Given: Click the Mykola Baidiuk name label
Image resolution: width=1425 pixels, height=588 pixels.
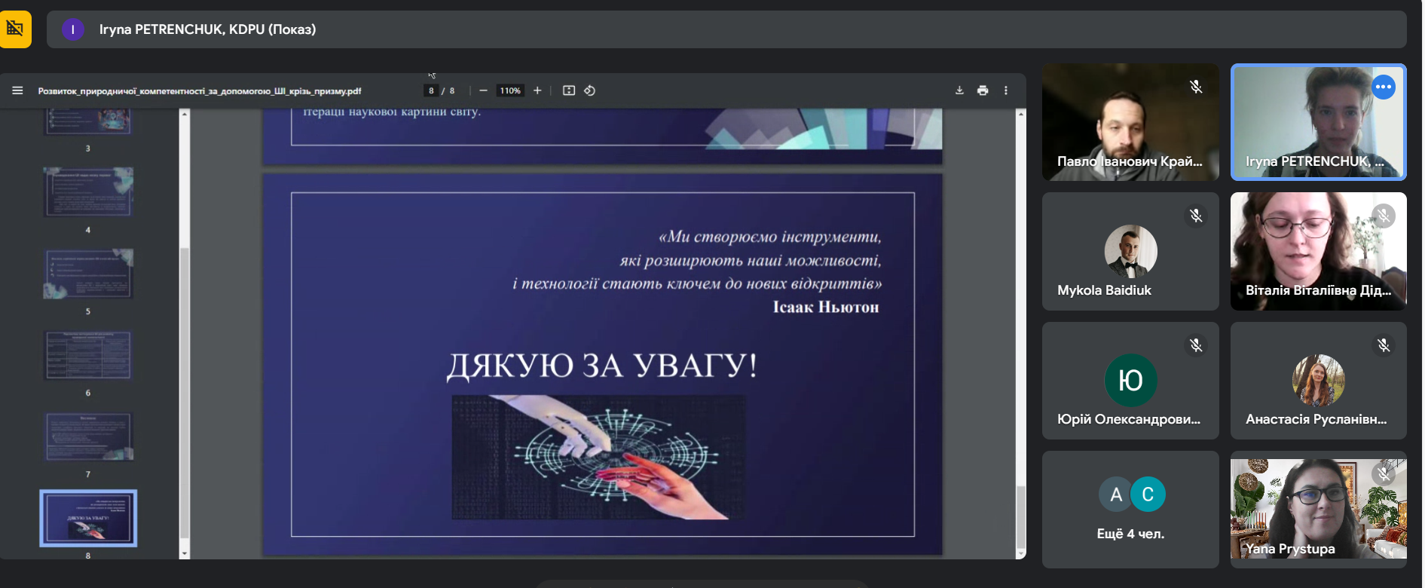Looking at the screenshot, I should [1104, 290].
